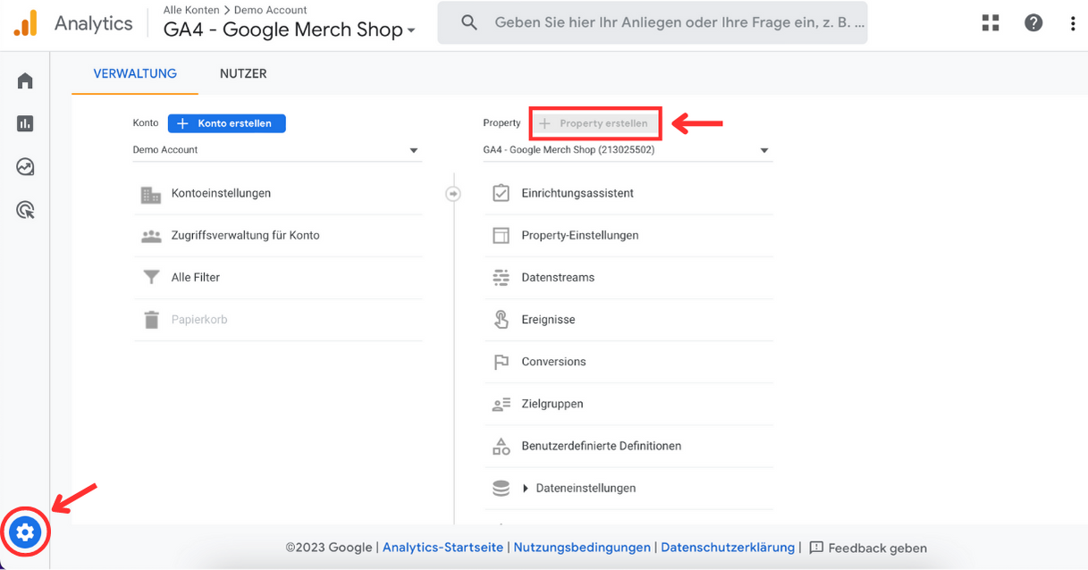
Task: Switch to the Nutzer tab
Action: coord(243,74)
